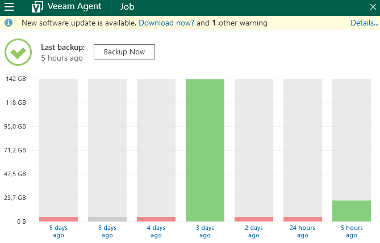Click the 5 hours ago axis label

click(x=352, y=231)
